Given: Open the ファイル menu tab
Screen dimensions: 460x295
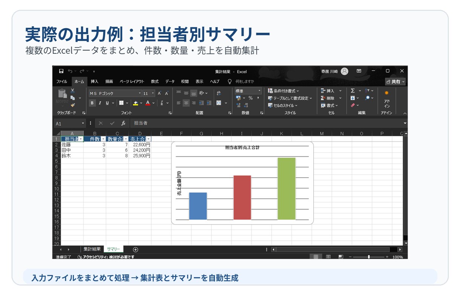Looking at the screenshot, I should pyautogui.click(x=62, y=81).
